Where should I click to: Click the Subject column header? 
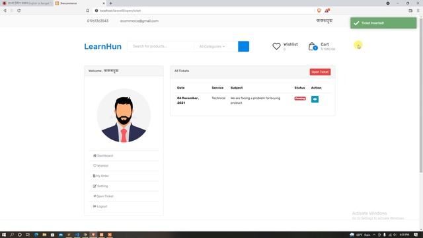click(237, 88)
